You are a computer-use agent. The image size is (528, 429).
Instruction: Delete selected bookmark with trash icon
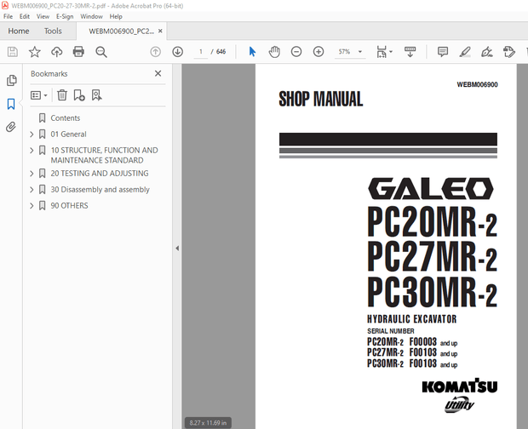pos(61,95)
